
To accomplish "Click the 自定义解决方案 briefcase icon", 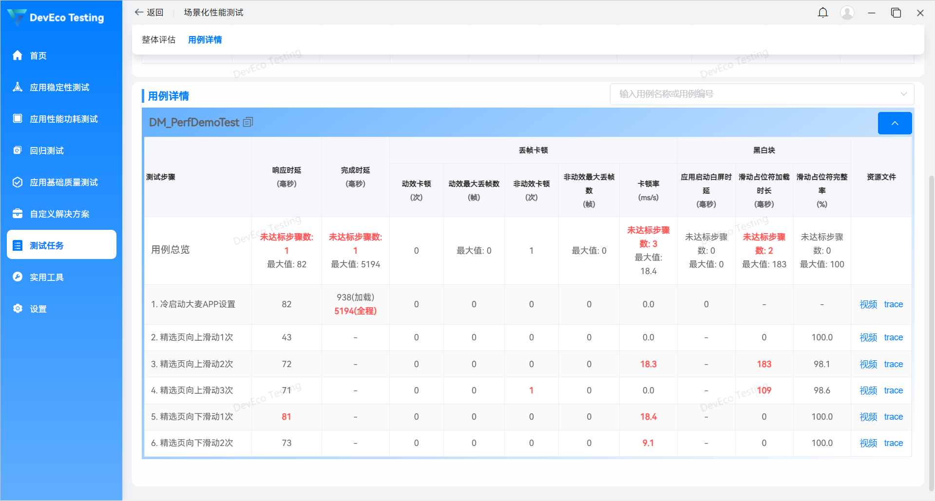I will coord(18,214).
